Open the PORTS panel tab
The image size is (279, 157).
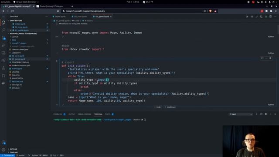108,114
